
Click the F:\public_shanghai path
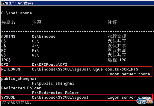click(x=53, y=84)
